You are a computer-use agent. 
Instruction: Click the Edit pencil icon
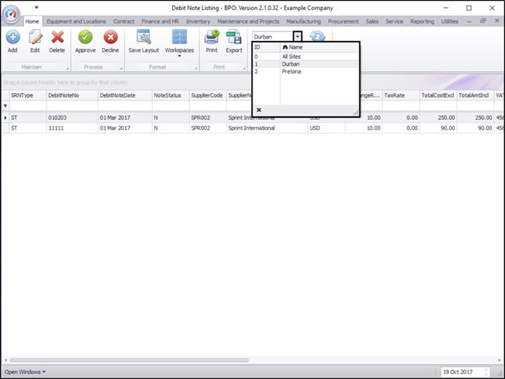click(35, 37)
